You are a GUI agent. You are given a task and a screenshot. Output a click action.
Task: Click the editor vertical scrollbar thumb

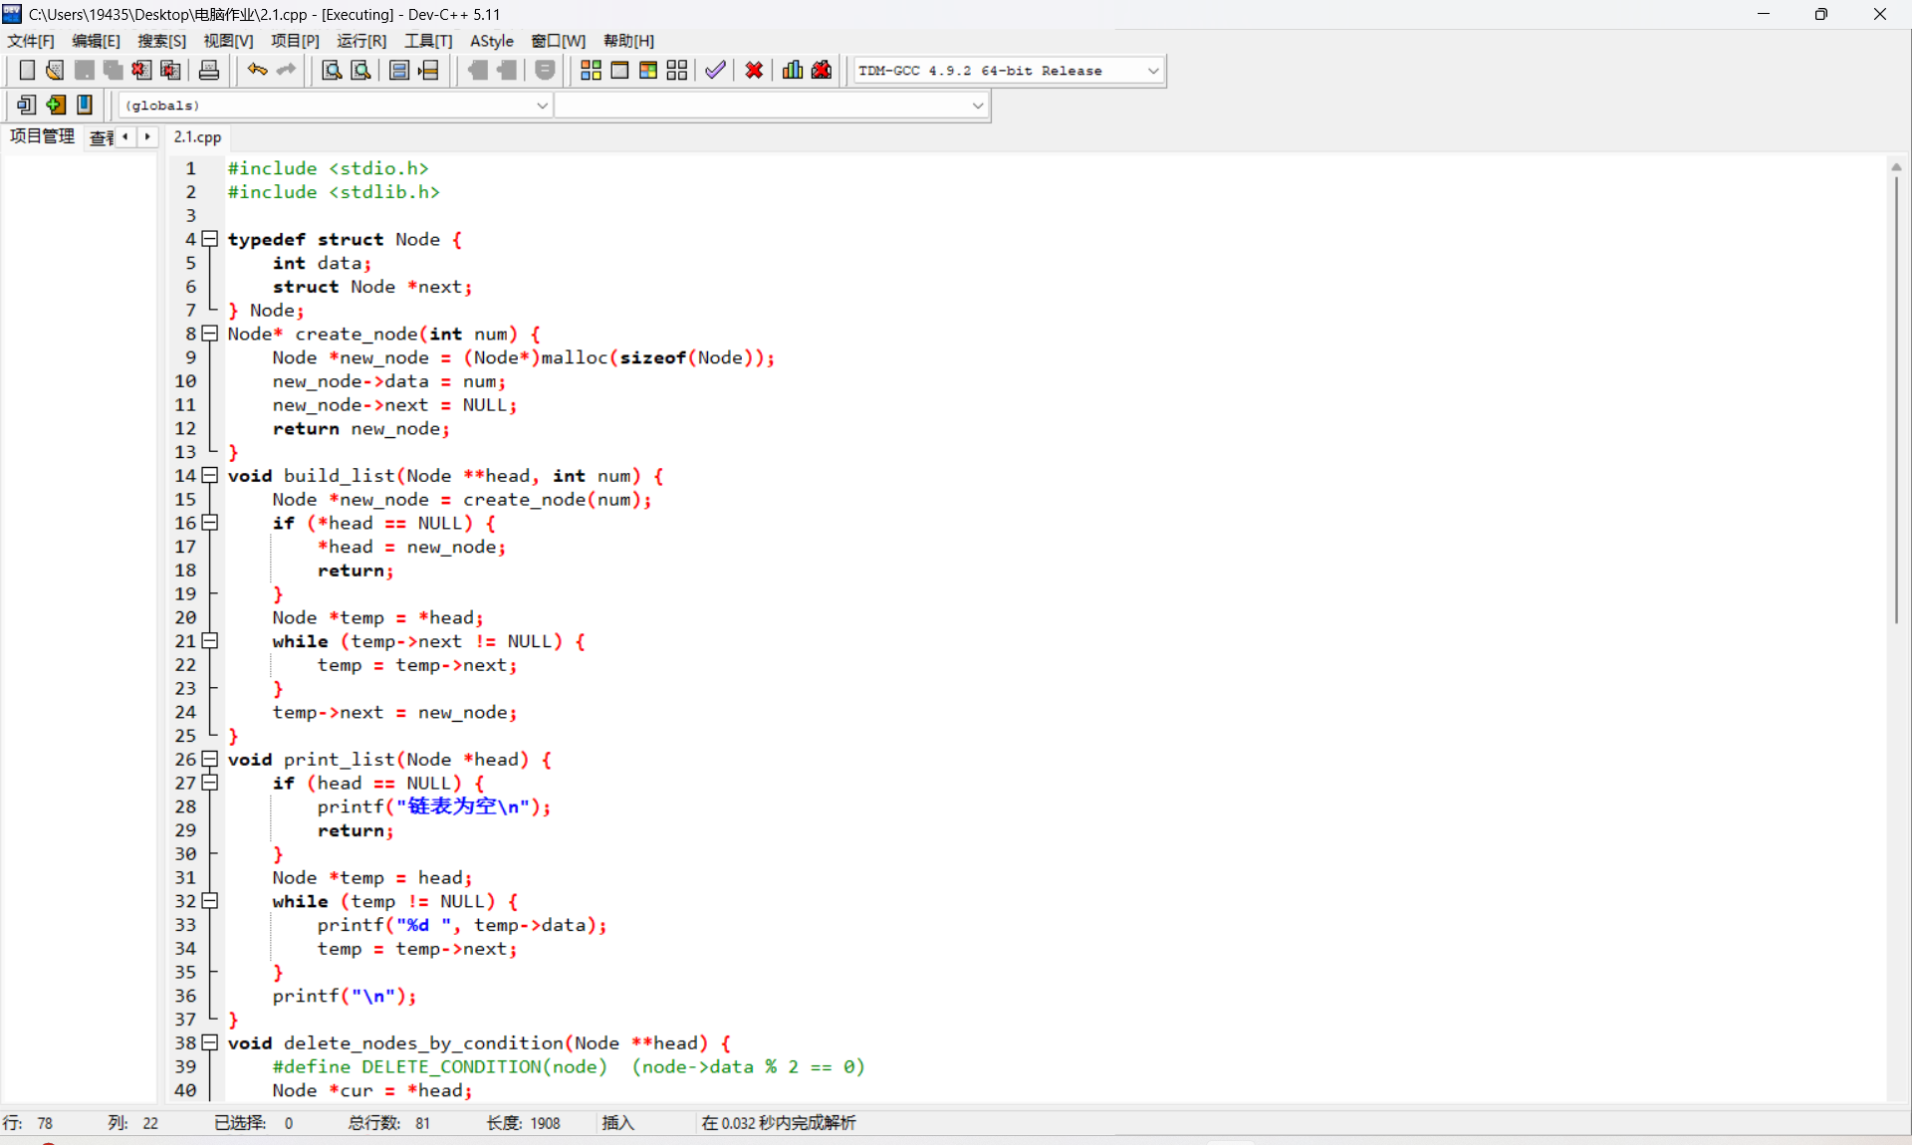coord(1896,398)
